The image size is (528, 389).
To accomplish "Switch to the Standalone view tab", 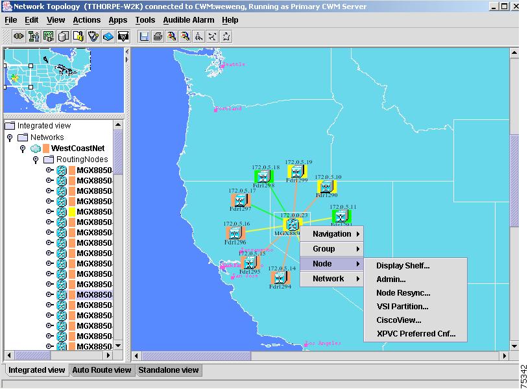I will point(169,370).
